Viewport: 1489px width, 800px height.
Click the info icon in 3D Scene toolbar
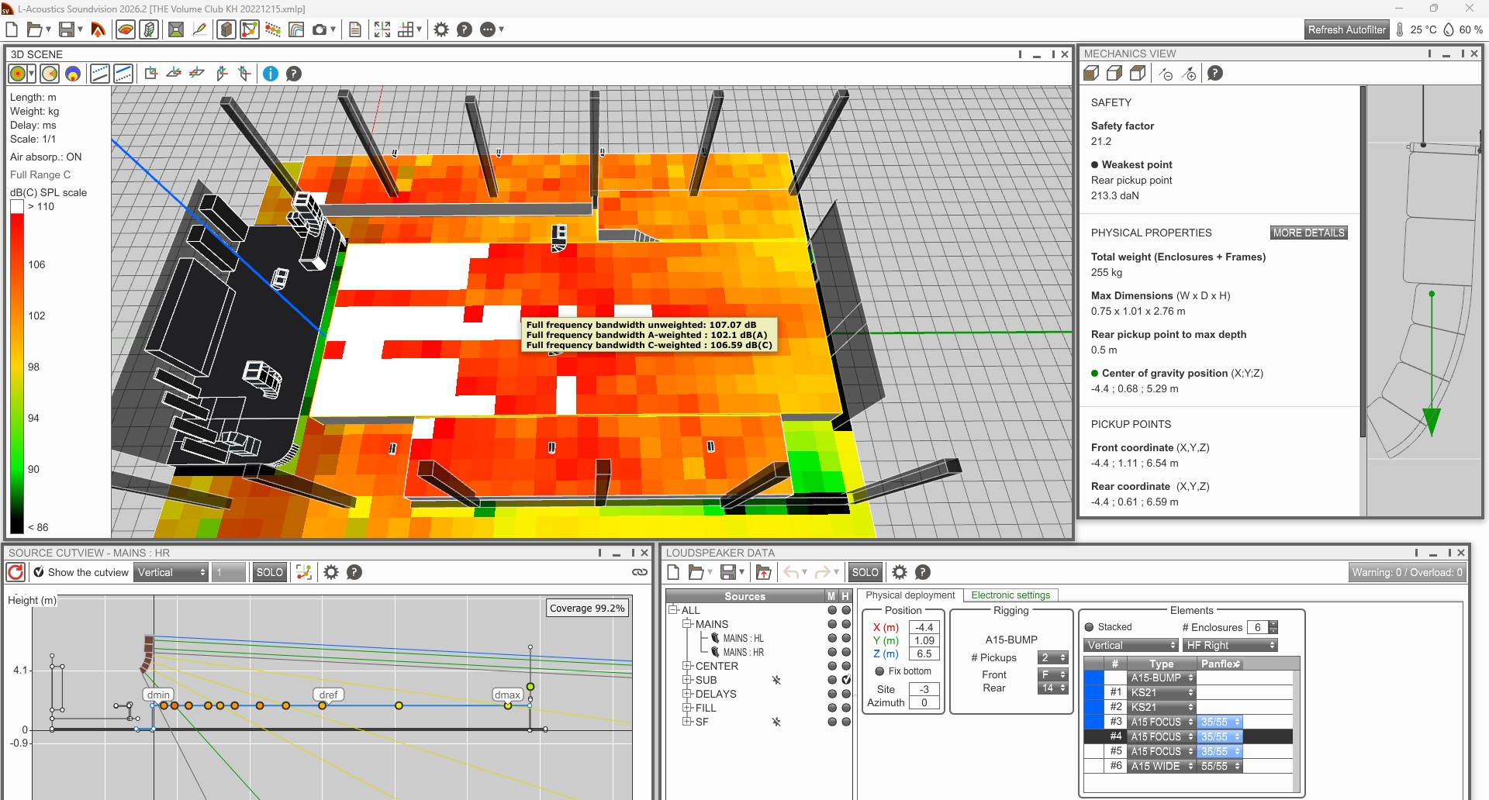tap(271, 74)
